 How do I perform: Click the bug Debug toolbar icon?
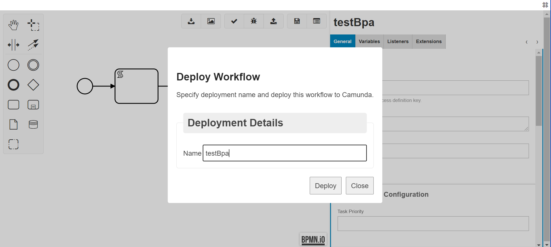coord(254,21)
